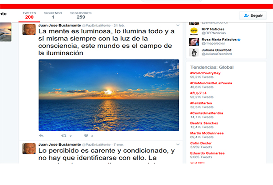
Task: Open the #WorldPoetryDay trend
Action: (205, 73)
